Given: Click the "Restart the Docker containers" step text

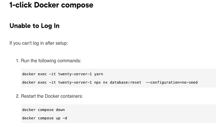Looking at the screenshot, I should [x=52, y=96].
